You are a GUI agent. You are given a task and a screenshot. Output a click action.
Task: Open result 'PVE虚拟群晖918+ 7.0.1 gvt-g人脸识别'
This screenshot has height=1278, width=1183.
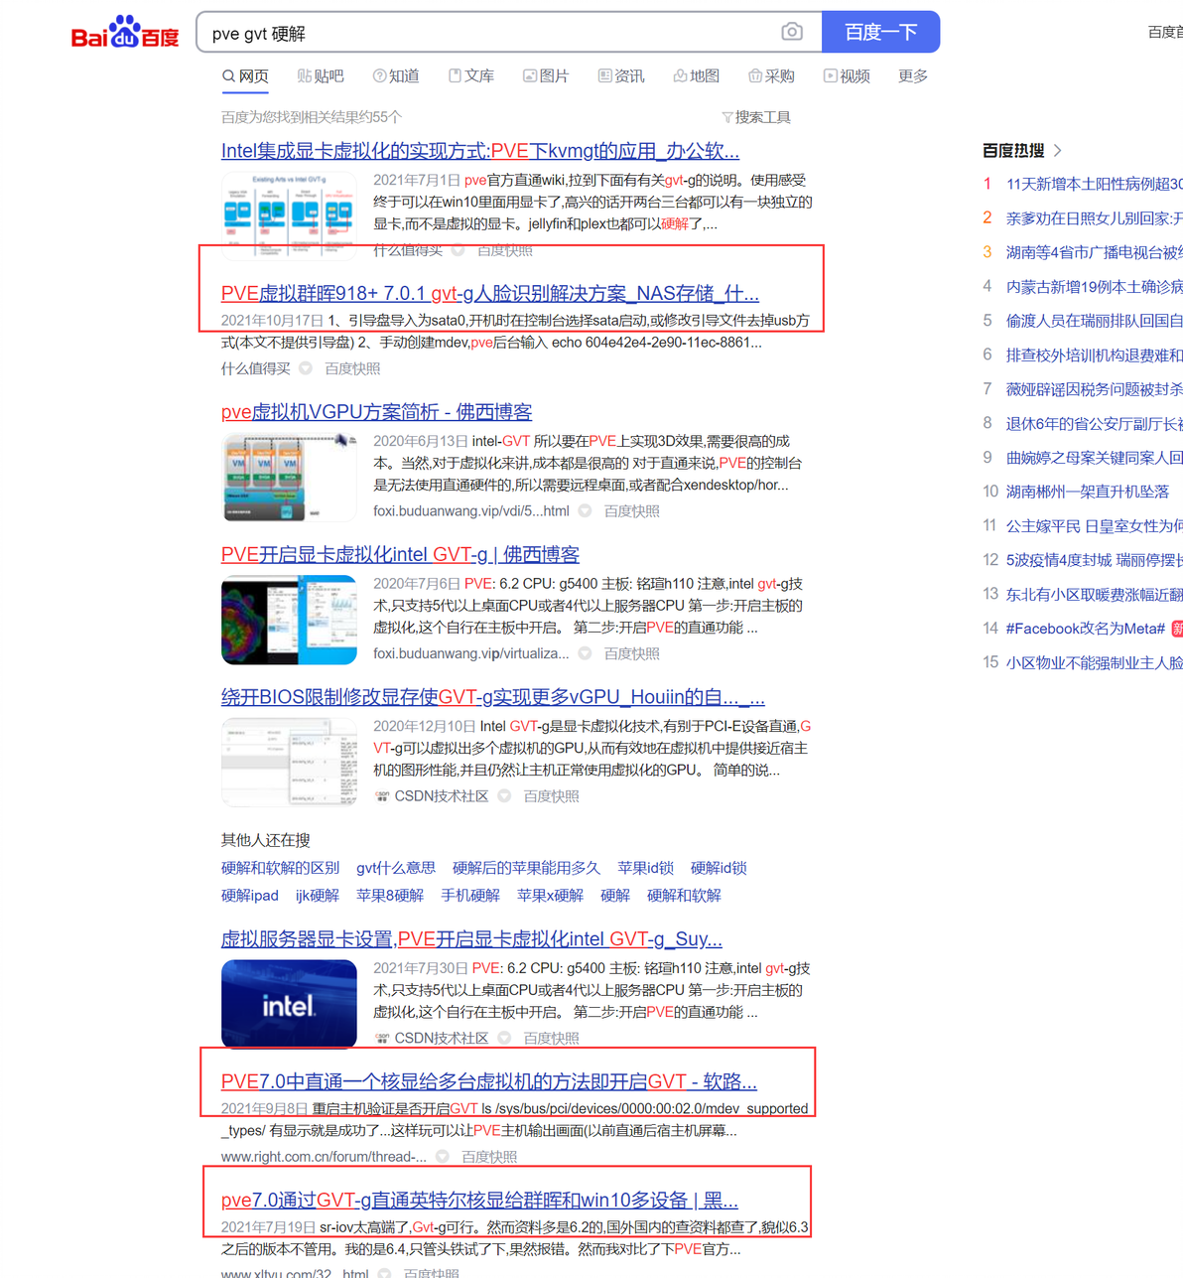click(490, 294)
